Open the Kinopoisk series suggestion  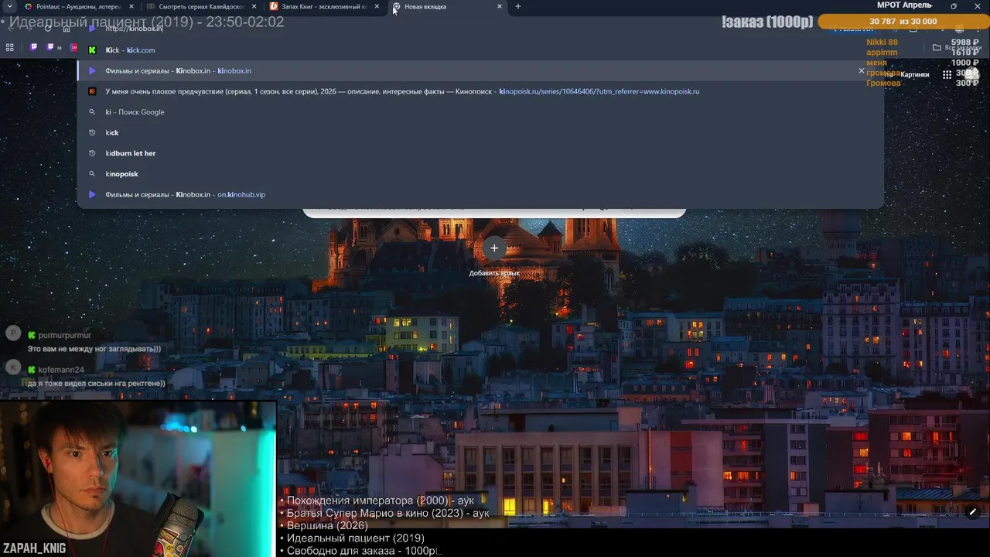(x=480, y=91)
